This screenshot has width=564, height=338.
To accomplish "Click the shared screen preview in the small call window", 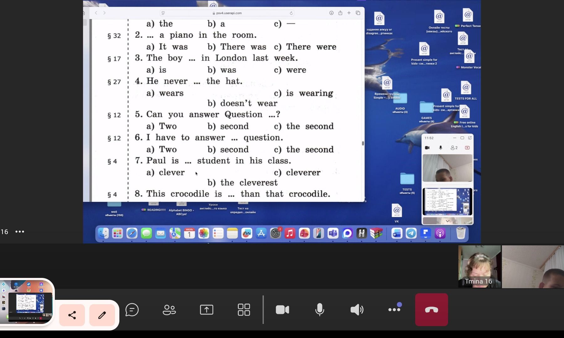I will (447, 202).
